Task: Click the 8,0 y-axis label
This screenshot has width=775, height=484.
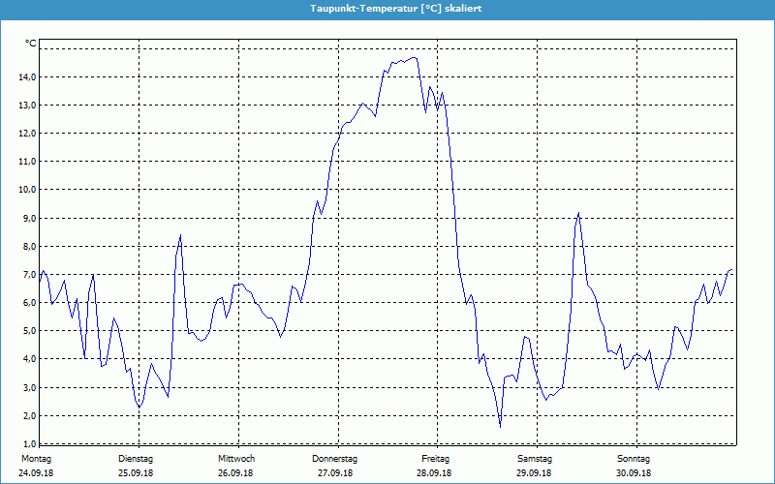Action: (x=29, y=247)
